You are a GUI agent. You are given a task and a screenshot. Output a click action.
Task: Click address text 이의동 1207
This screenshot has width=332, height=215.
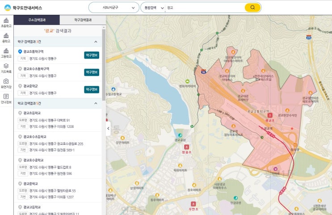[65, 197]
